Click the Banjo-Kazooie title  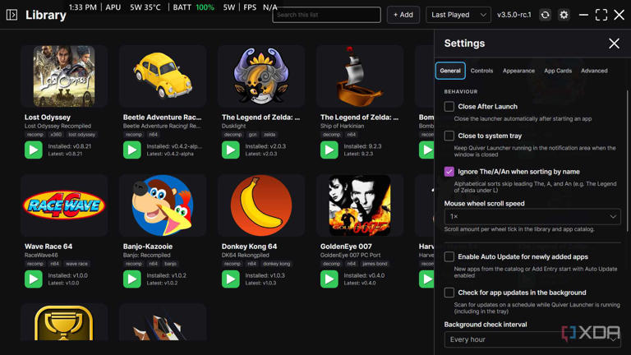tap(148, 247)
